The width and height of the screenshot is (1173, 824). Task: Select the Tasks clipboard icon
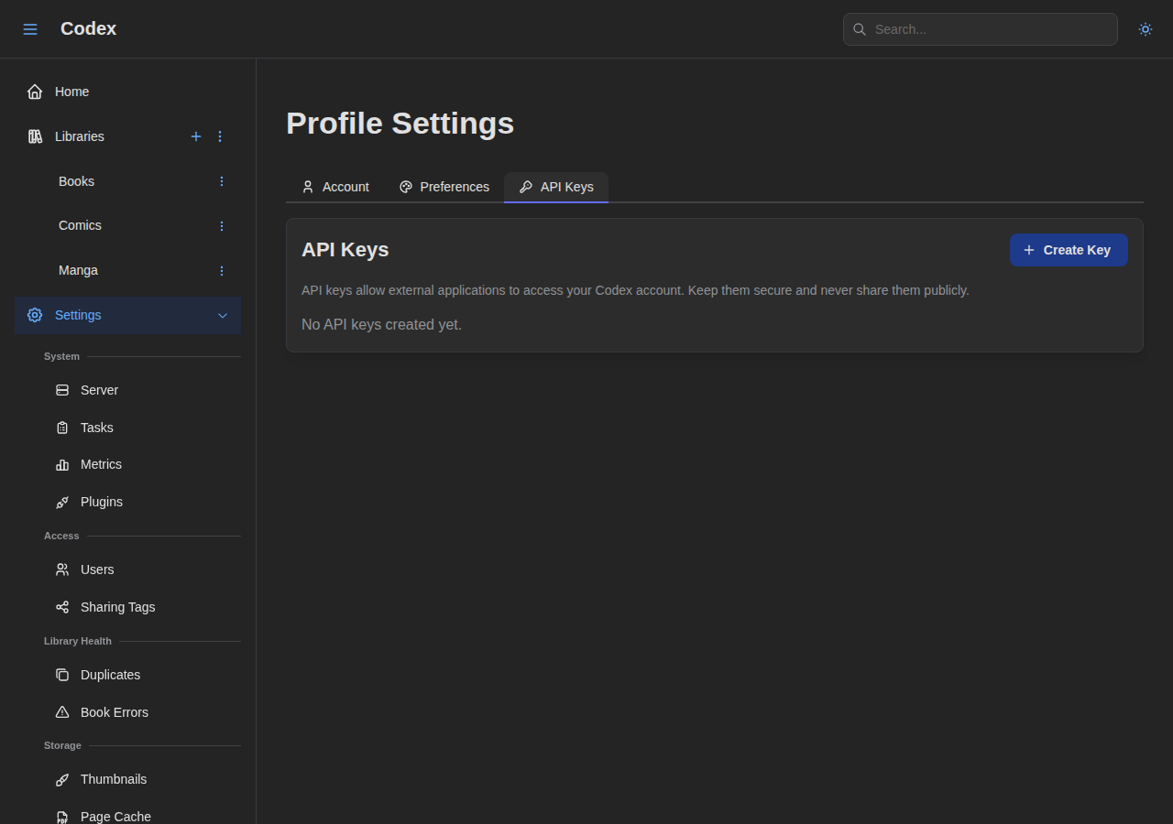click(x=61, y=428)
